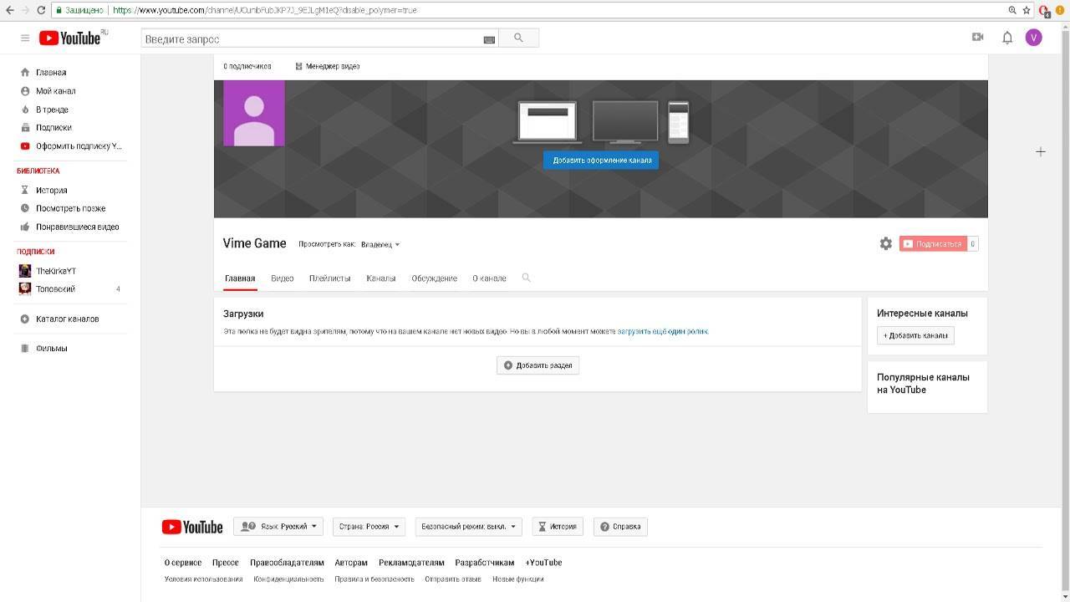The width and height of the screenshot is (1070, 602).
Task: Open the Язык: Русский dropdown
Action: pos(278,527)
